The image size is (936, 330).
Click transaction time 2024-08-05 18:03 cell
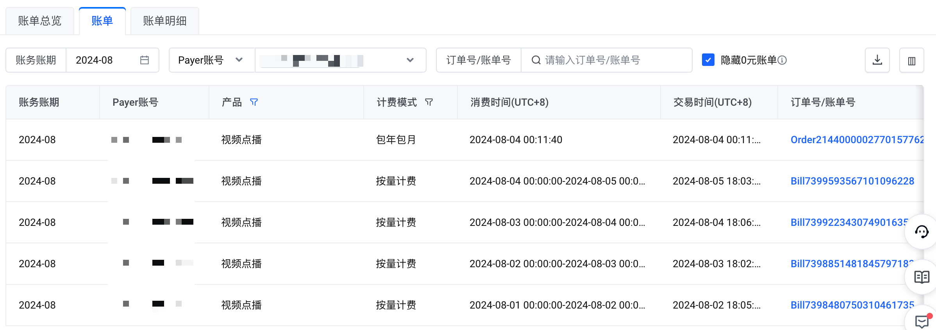[x=716, y=181]
